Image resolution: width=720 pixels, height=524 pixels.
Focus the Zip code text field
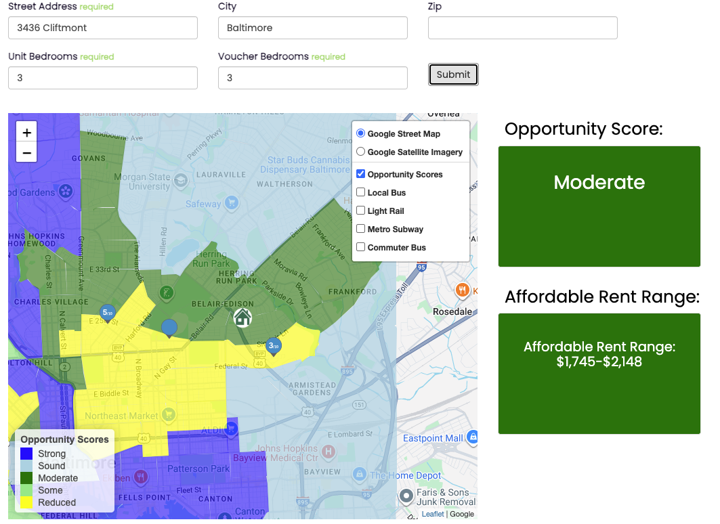(x=522, y=28)
